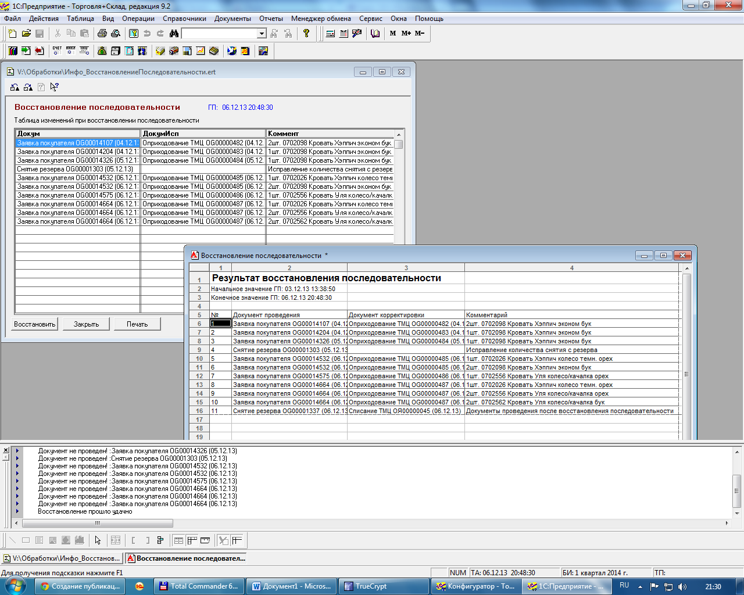This screenshot has width=744, height=595.
Task: Click the red arrow outgoing document icon
Action: click(x=40, y=51)
